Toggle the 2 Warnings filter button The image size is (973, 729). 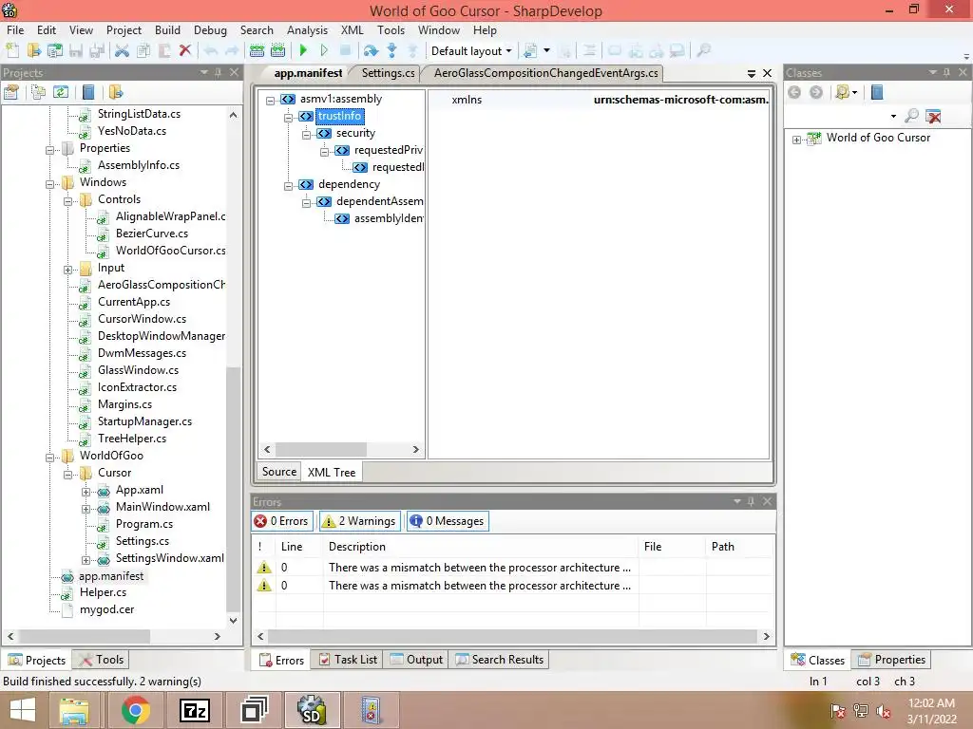tap(358, 521)
